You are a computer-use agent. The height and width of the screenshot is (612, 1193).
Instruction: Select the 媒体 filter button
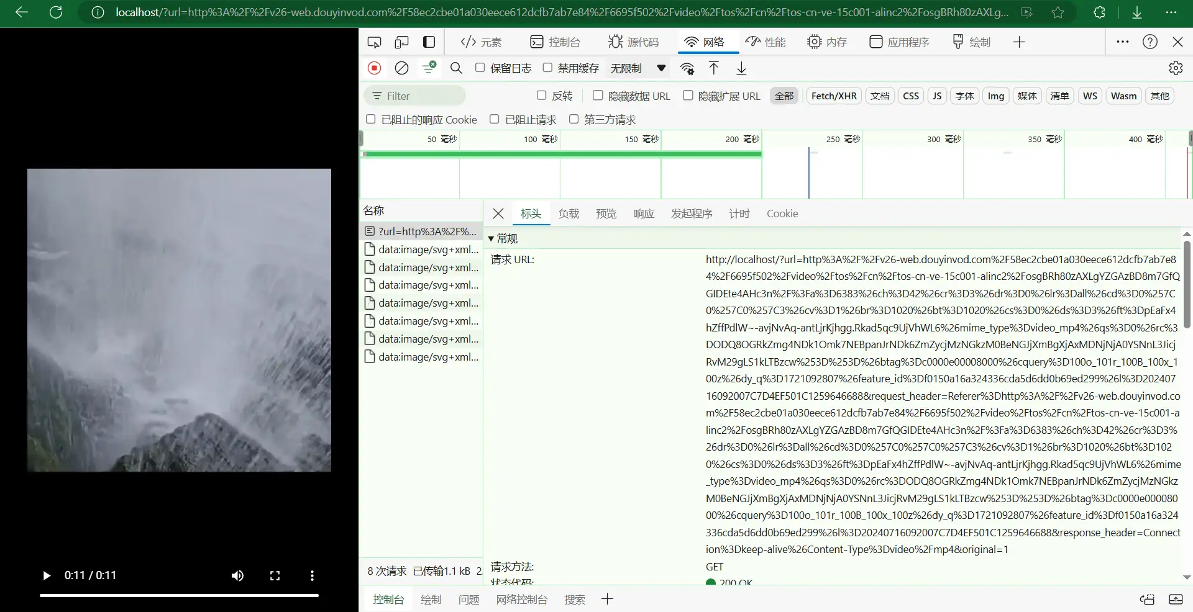[x=1027, y=96]
